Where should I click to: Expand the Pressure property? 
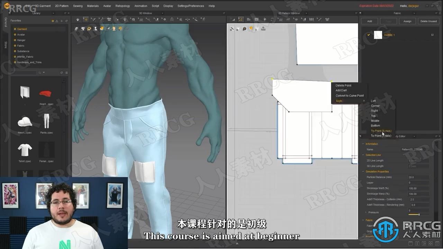pos(366,212)
